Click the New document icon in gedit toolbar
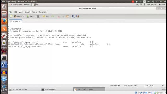 [x=11, y=16]
